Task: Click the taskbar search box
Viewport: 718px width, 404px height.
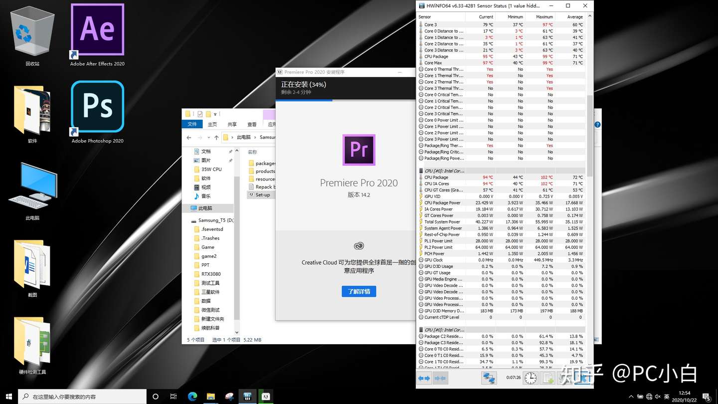Action: click(82, 397)
